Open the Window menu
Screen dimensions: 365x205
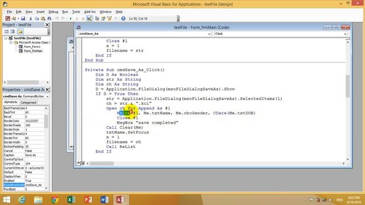pos(106,11)
